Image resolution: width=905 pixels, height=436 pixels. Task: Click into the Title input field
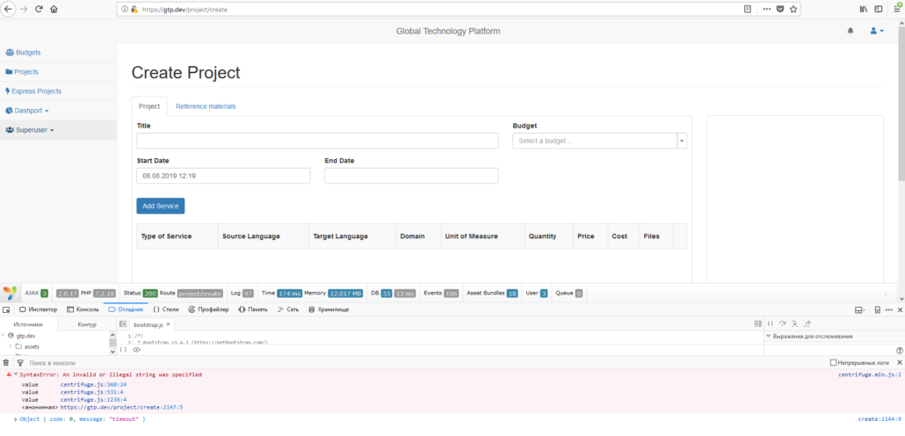[317, 141]
